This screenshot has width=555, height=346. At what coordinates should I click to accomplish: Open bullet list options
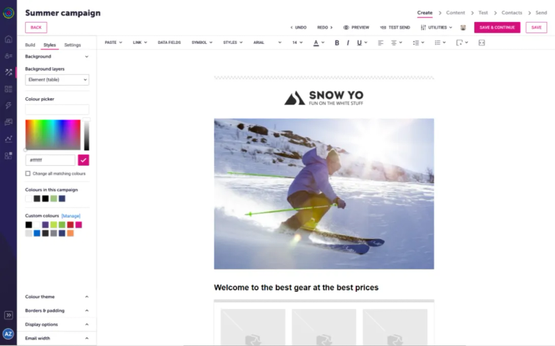coord(440,43)
